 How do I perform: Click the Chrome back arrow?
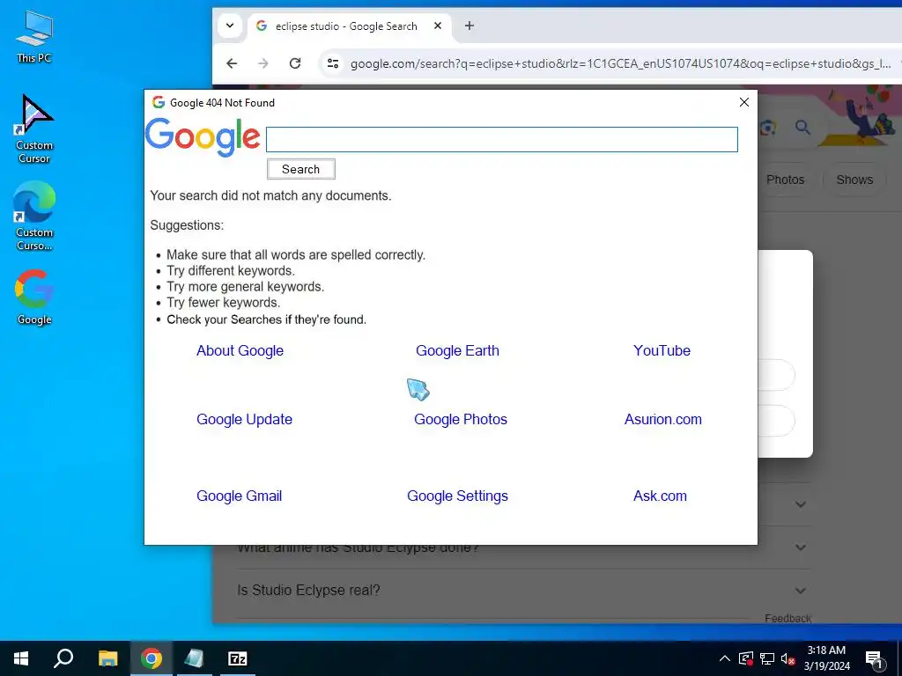pos(232,63)
